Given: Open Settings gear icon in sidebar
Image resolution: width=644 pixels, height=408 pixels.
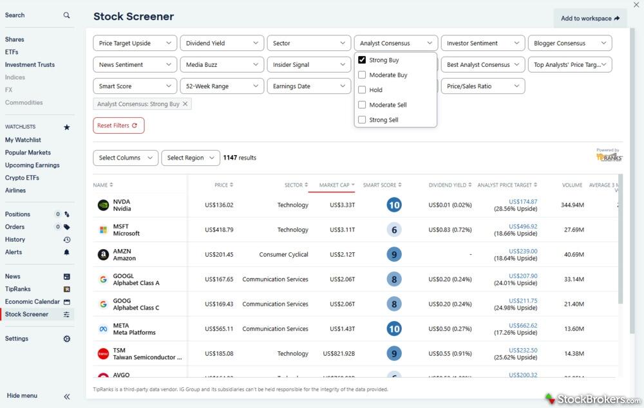Looking at the screenshot, I should tap(67, 338).
